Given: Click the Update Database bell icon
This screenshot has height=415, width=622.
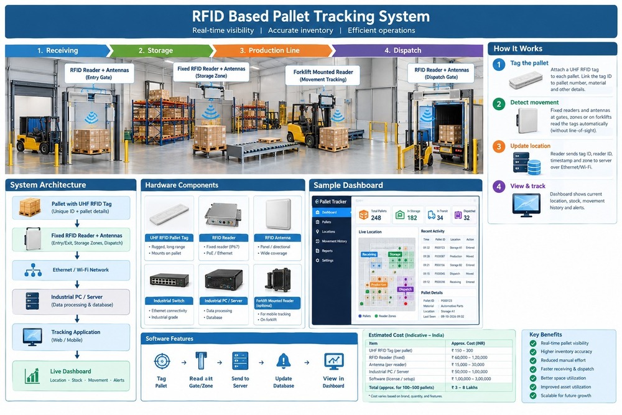Looking at the screenshot, I should pyautogui.click(x=283, y=361).
